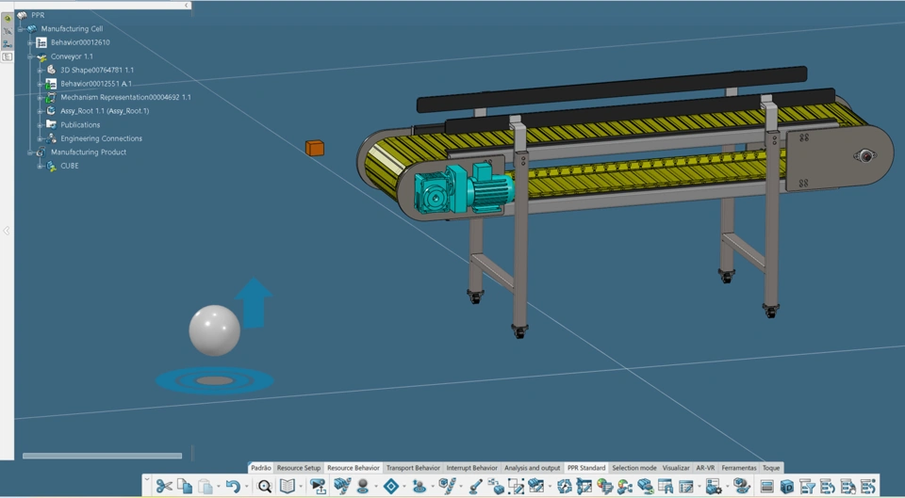Open the Paste icon dropdown arrow
Screen dimensions: 905x498
click(218, 487)
